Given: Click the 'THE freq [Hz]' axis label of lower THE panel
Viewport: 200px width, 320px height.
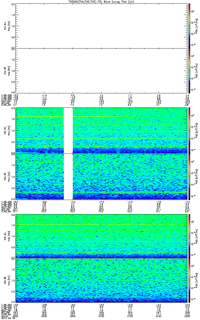Looking at the screenshot, I should coord(7,281).
